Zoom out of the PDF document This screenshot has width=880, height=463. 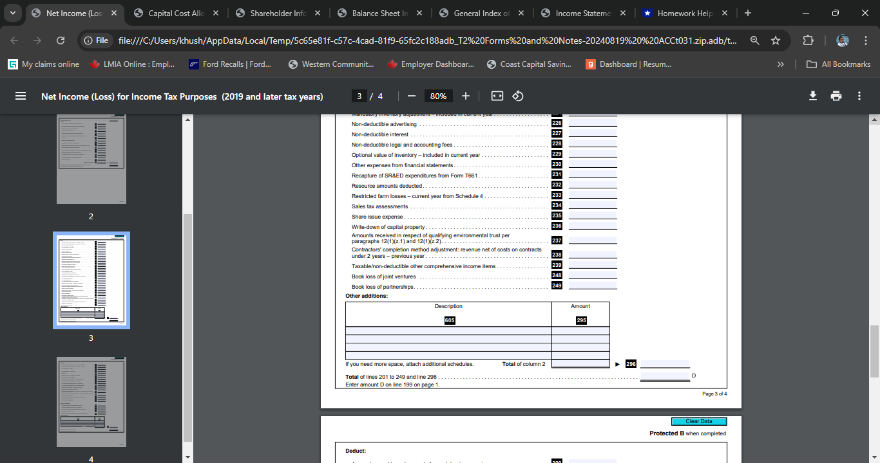(x=411, y=96)
